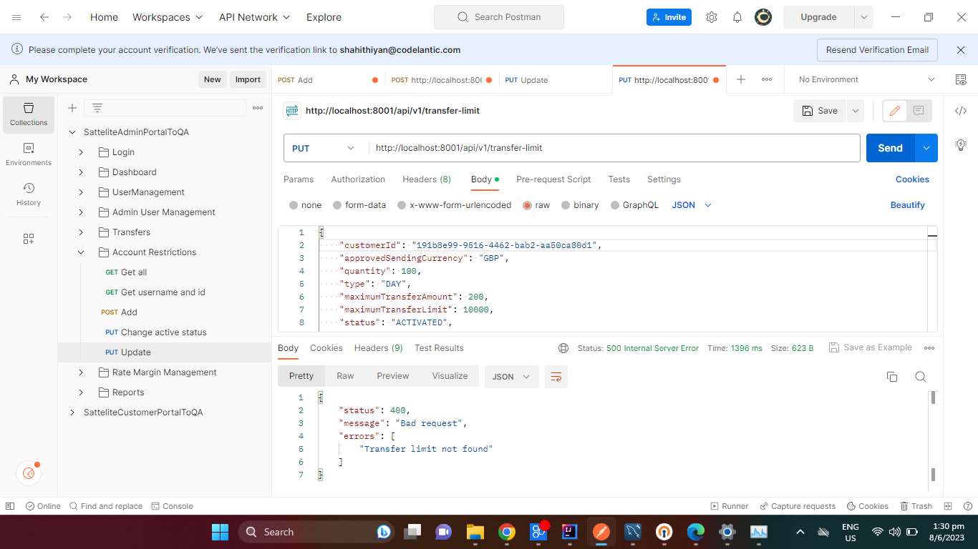Open comments view icon
Screen dimensions: 978x549
(x=919, y=111)
